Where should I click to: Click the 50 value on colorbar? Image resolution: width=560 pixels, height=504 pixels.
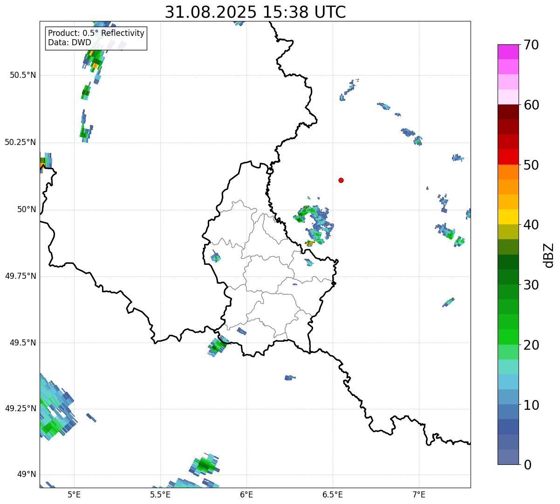coord(531,165)
